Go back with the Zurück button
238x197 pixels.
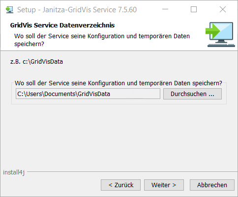click(120, 185)
